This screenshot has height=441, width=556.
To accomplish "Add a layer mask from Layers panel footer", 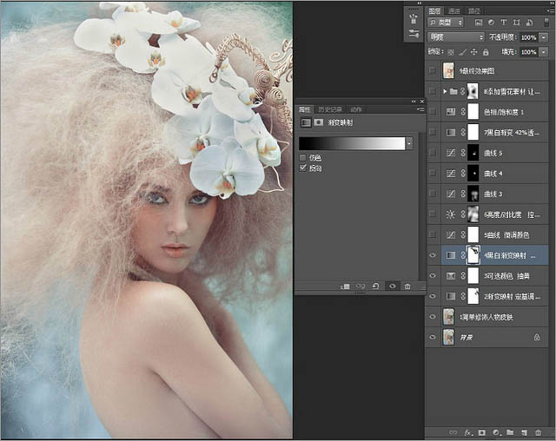I will pyautogui.click(x=482, y=431).
